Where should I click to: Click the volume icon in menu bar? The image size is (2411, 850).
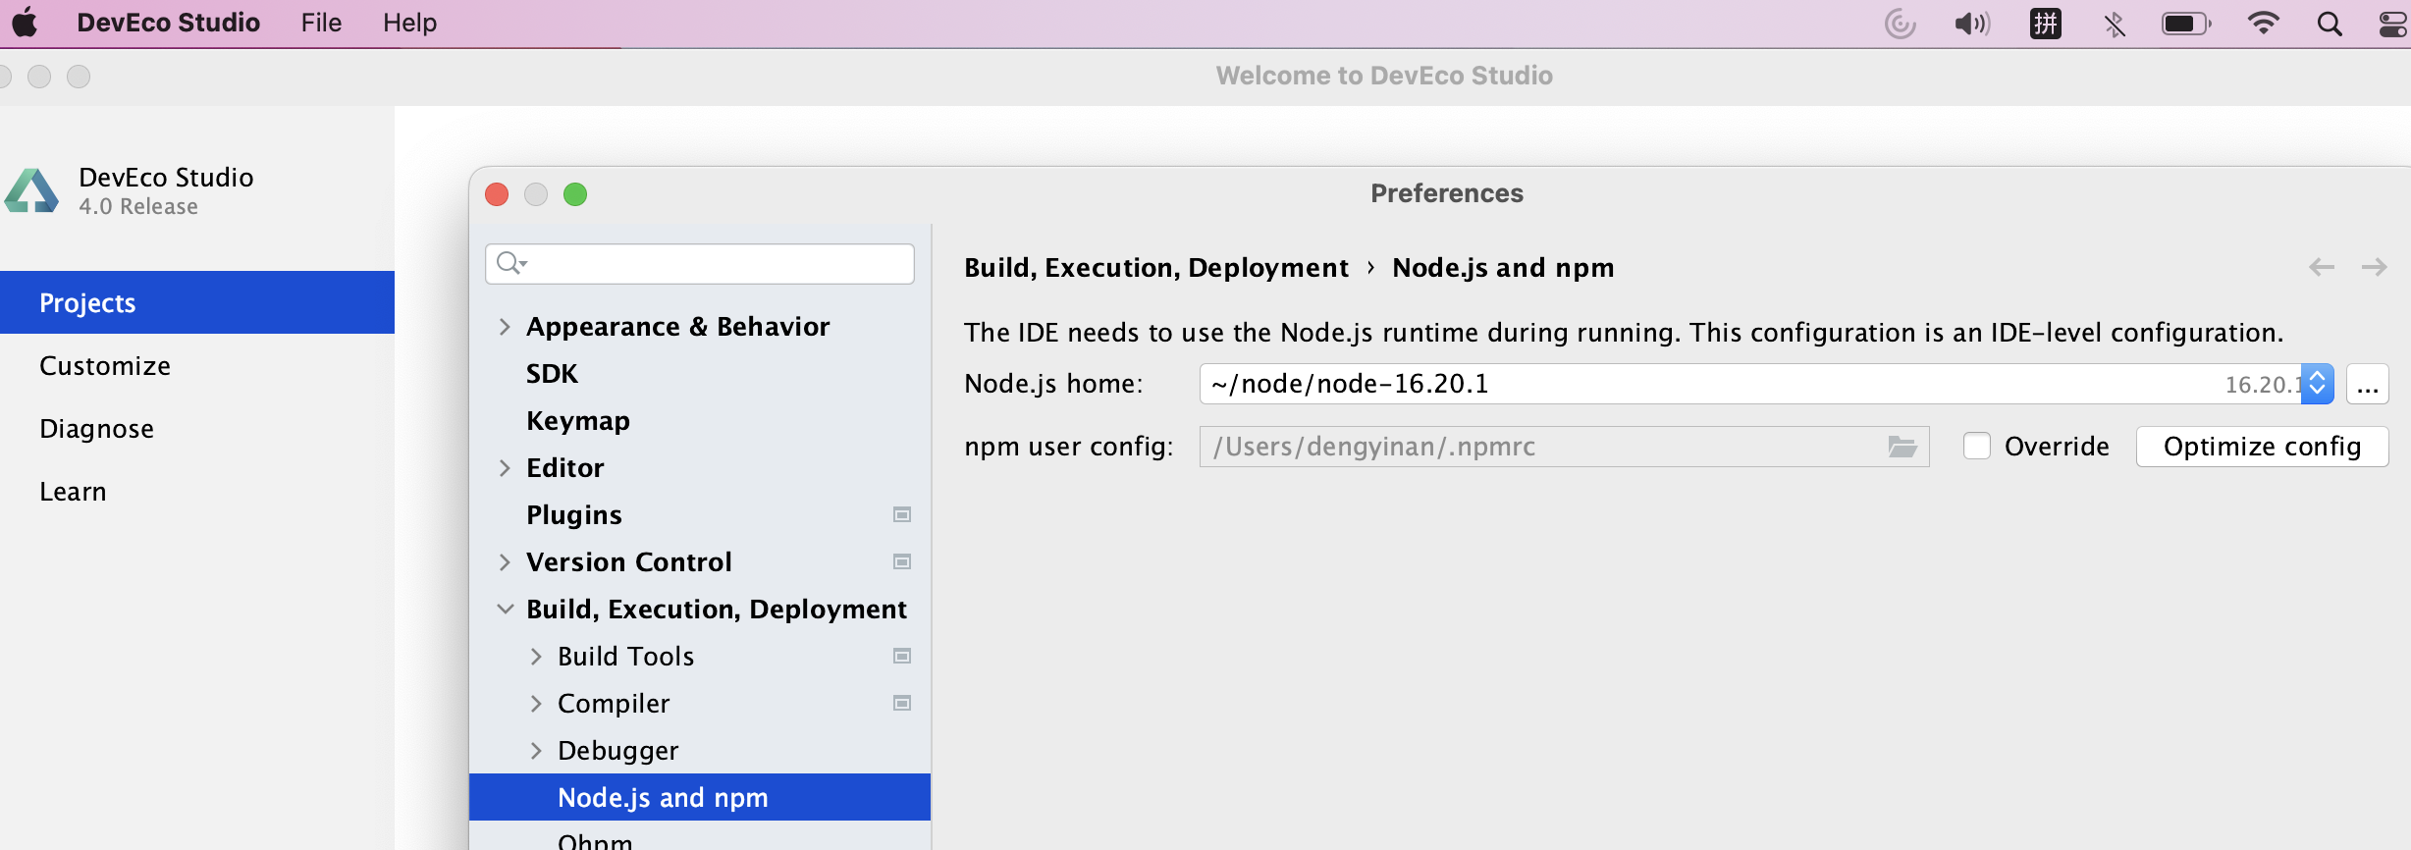coord(1971,24)
